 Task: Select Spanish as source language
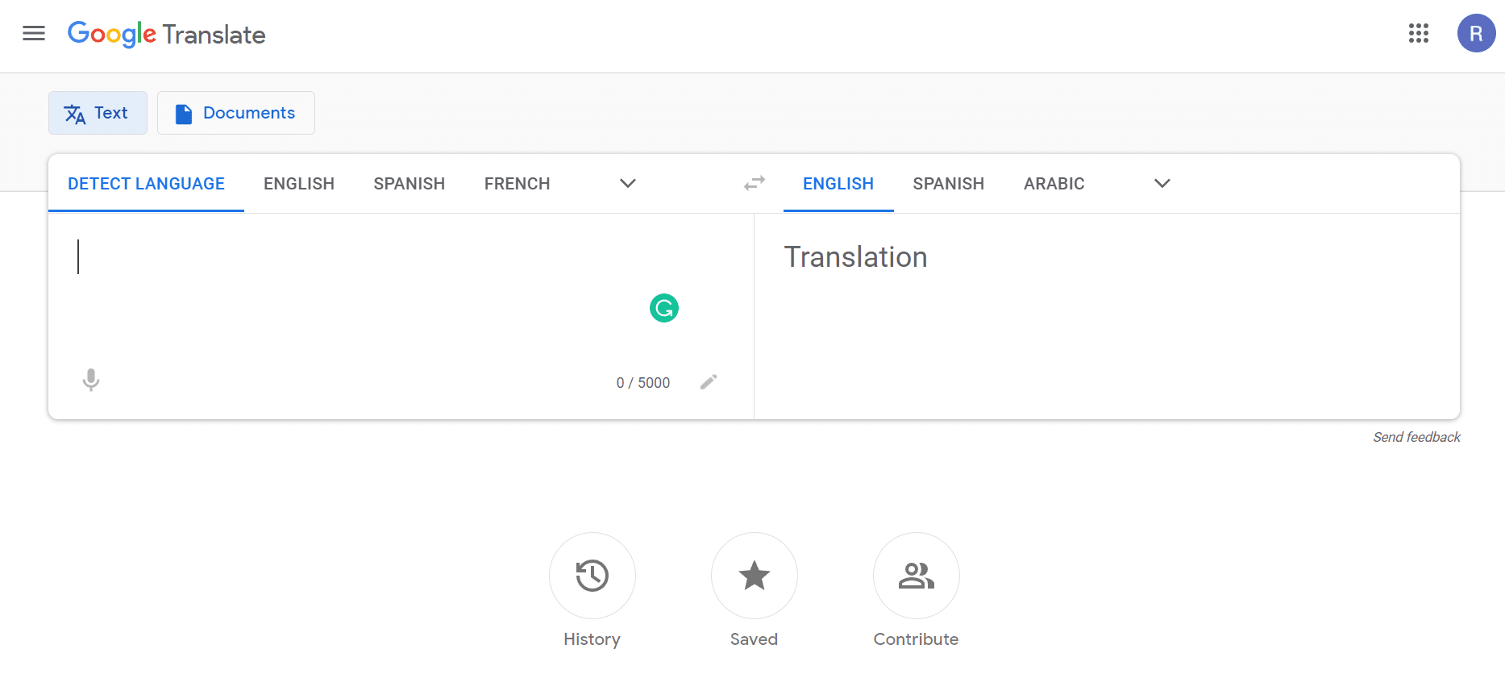point(410,184)
